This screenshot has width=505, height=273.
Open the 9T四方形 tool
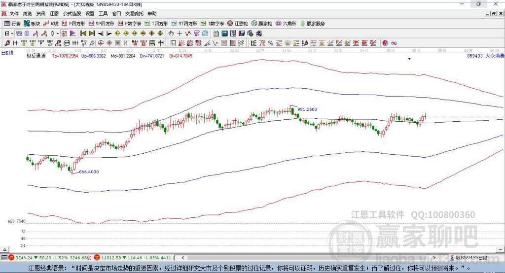click(184, 24)
